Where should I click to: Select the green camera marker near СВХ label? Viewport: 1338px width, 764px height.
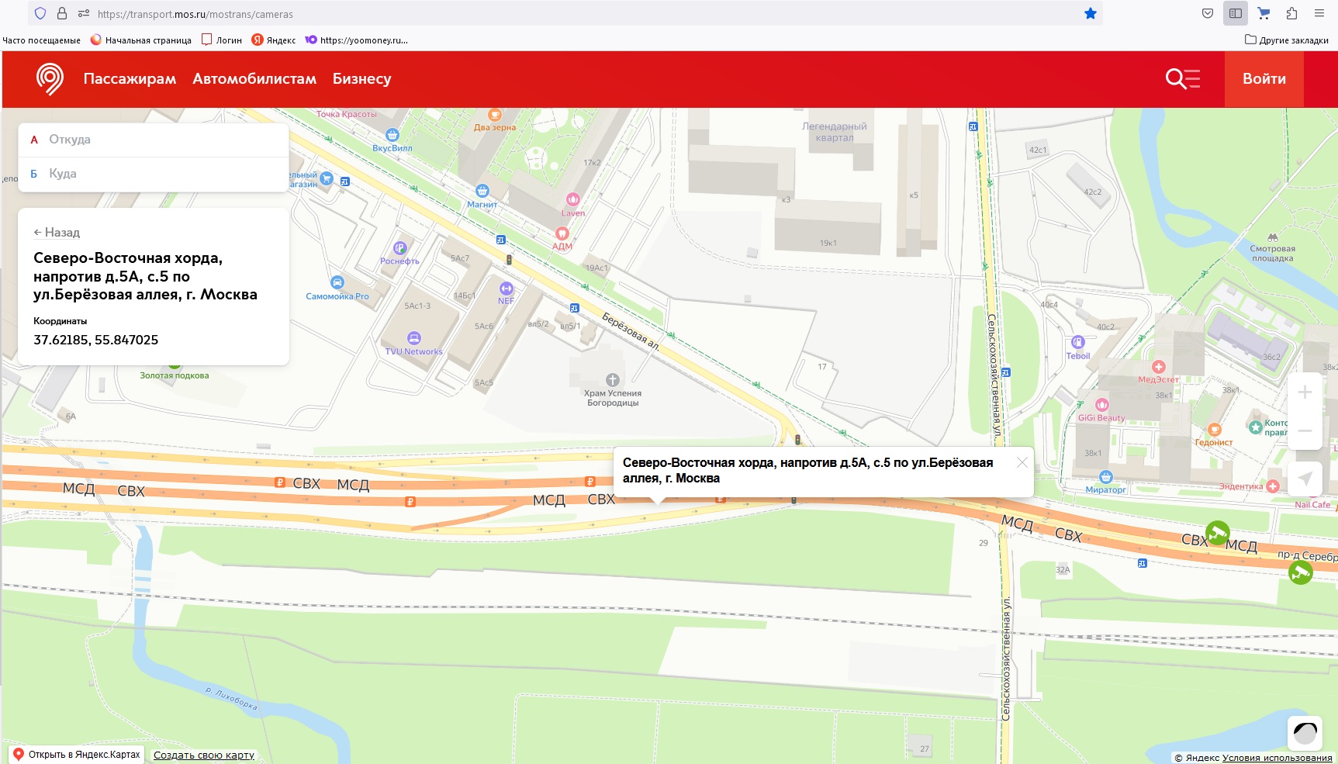point(1217,533)
